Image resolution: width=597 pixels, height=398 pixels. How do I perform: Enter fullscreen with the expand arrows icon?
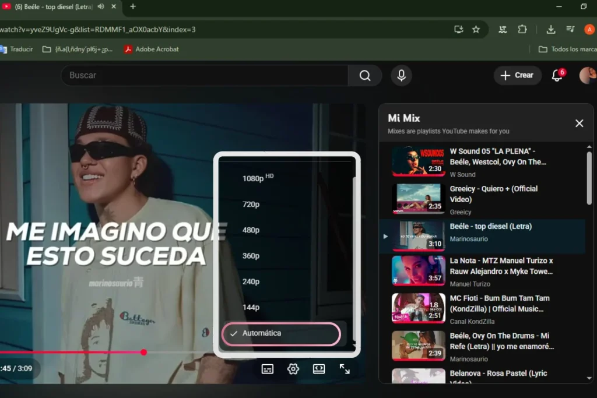coord(345,368)
